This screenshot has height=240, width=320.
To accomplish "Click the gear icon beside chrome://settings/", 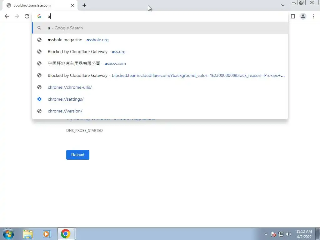I will pos(39,99).
